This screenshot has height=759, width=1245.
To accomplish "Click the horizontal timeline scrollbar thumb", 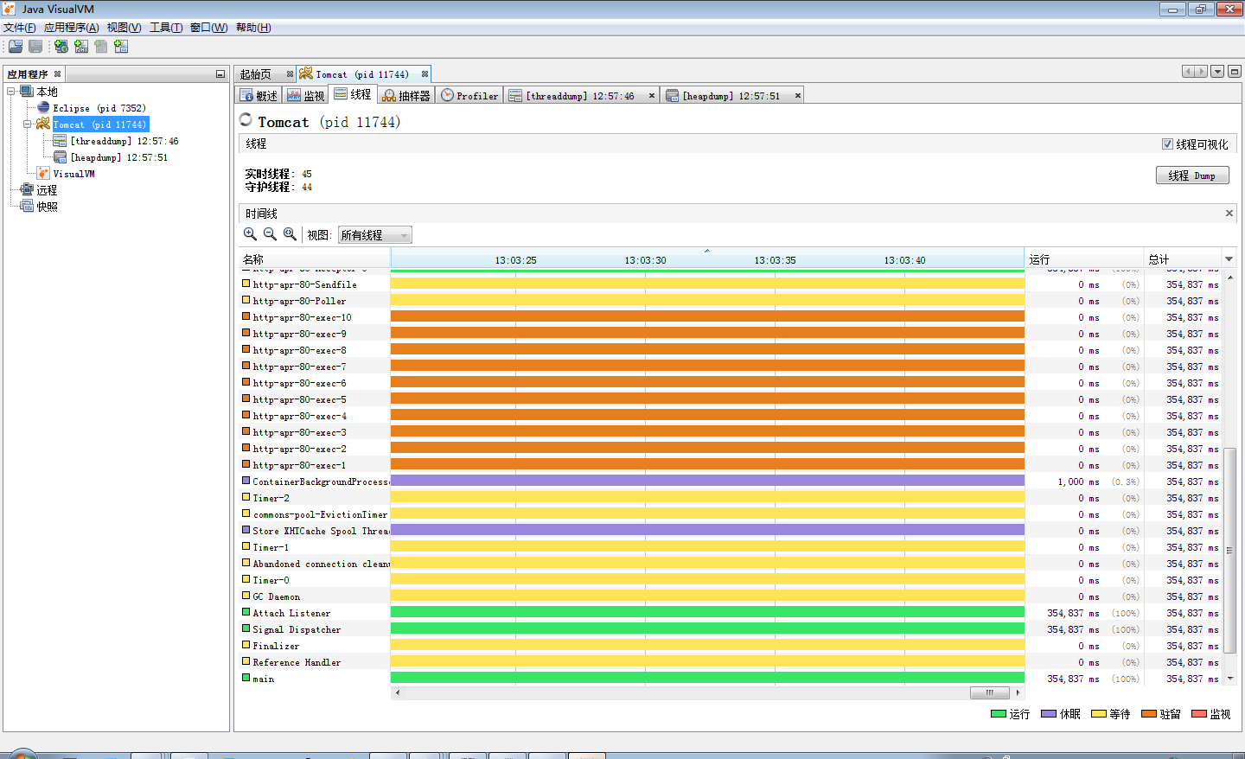I will 989,692.
